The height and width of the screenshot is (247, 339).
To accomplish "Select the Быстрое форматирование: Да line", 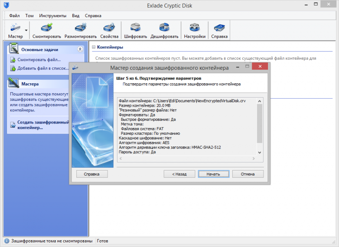I will [x=148, y=119].
